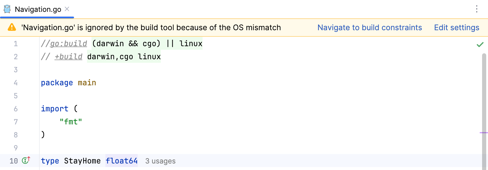Open the editor tab options kebab menu
This screenshot has width=488, height=170.
pos(476,9)
